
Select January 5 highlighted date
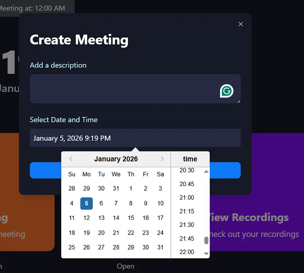87,203
